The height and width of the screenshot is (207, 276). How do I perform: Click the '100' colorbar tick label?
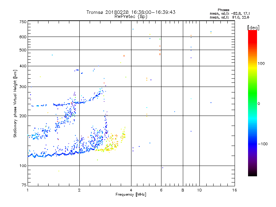[261, 63]
